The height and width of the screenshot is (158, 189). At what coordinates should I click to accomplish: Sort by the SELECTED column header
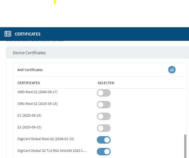tap(106, 83)
